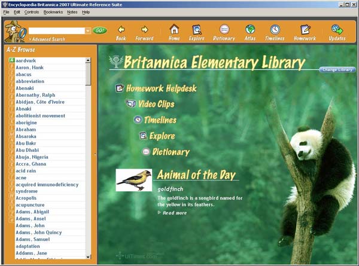Click the goldfinch article title
The image size is (359, 266).
click(171, 189)
